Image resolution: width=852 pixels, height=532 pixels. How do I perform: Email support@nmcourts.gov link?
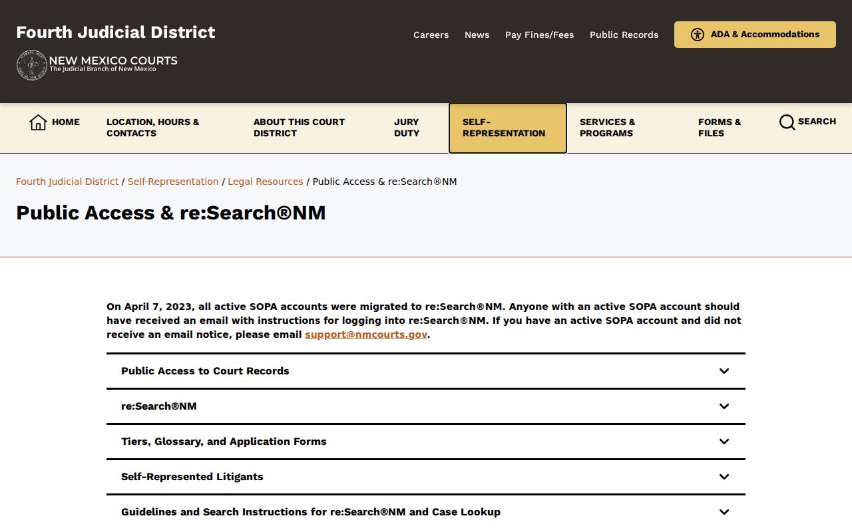(x=366, y=334)
